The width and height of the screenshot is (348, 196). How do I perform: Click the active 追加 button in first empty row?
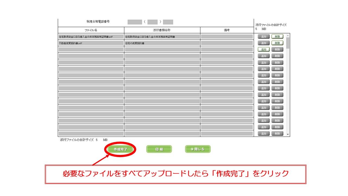coord(263,50)
